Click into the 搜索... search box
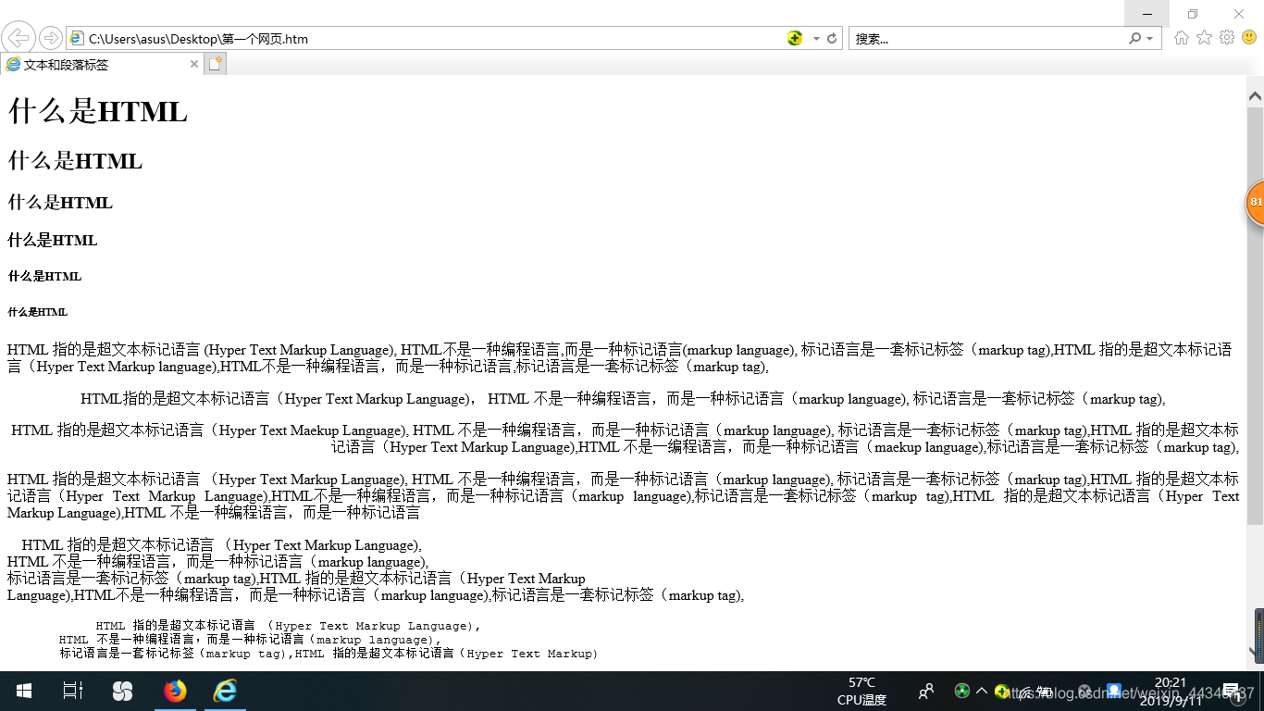1264x711 pixels. pyautogui.click(x=985, y=39)
